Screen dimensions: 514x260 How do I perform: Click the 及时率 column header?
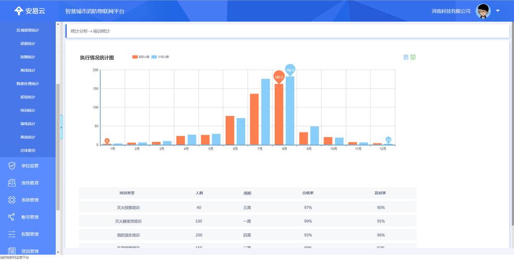pos(380,193)
